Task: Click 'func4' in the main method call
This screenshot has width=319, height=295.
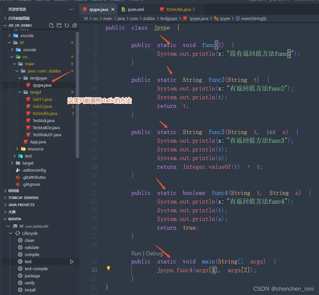Action: point(184,270)
